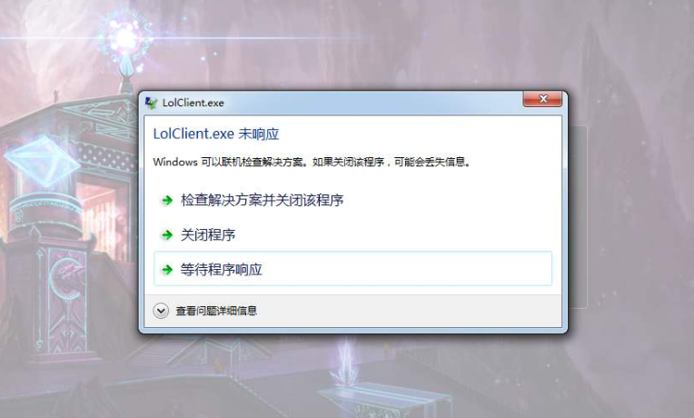Close the dialog with the red X
694x418 pixels.
[x=542, y=99]
